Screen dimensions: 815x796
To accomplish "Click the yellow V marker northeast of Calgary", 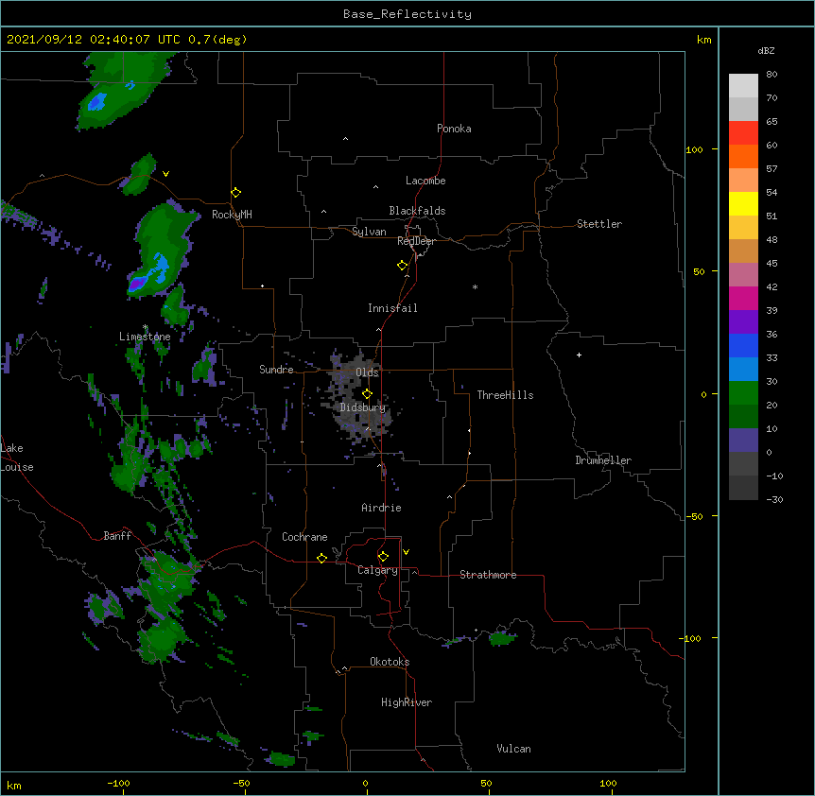I will (406, 552).
